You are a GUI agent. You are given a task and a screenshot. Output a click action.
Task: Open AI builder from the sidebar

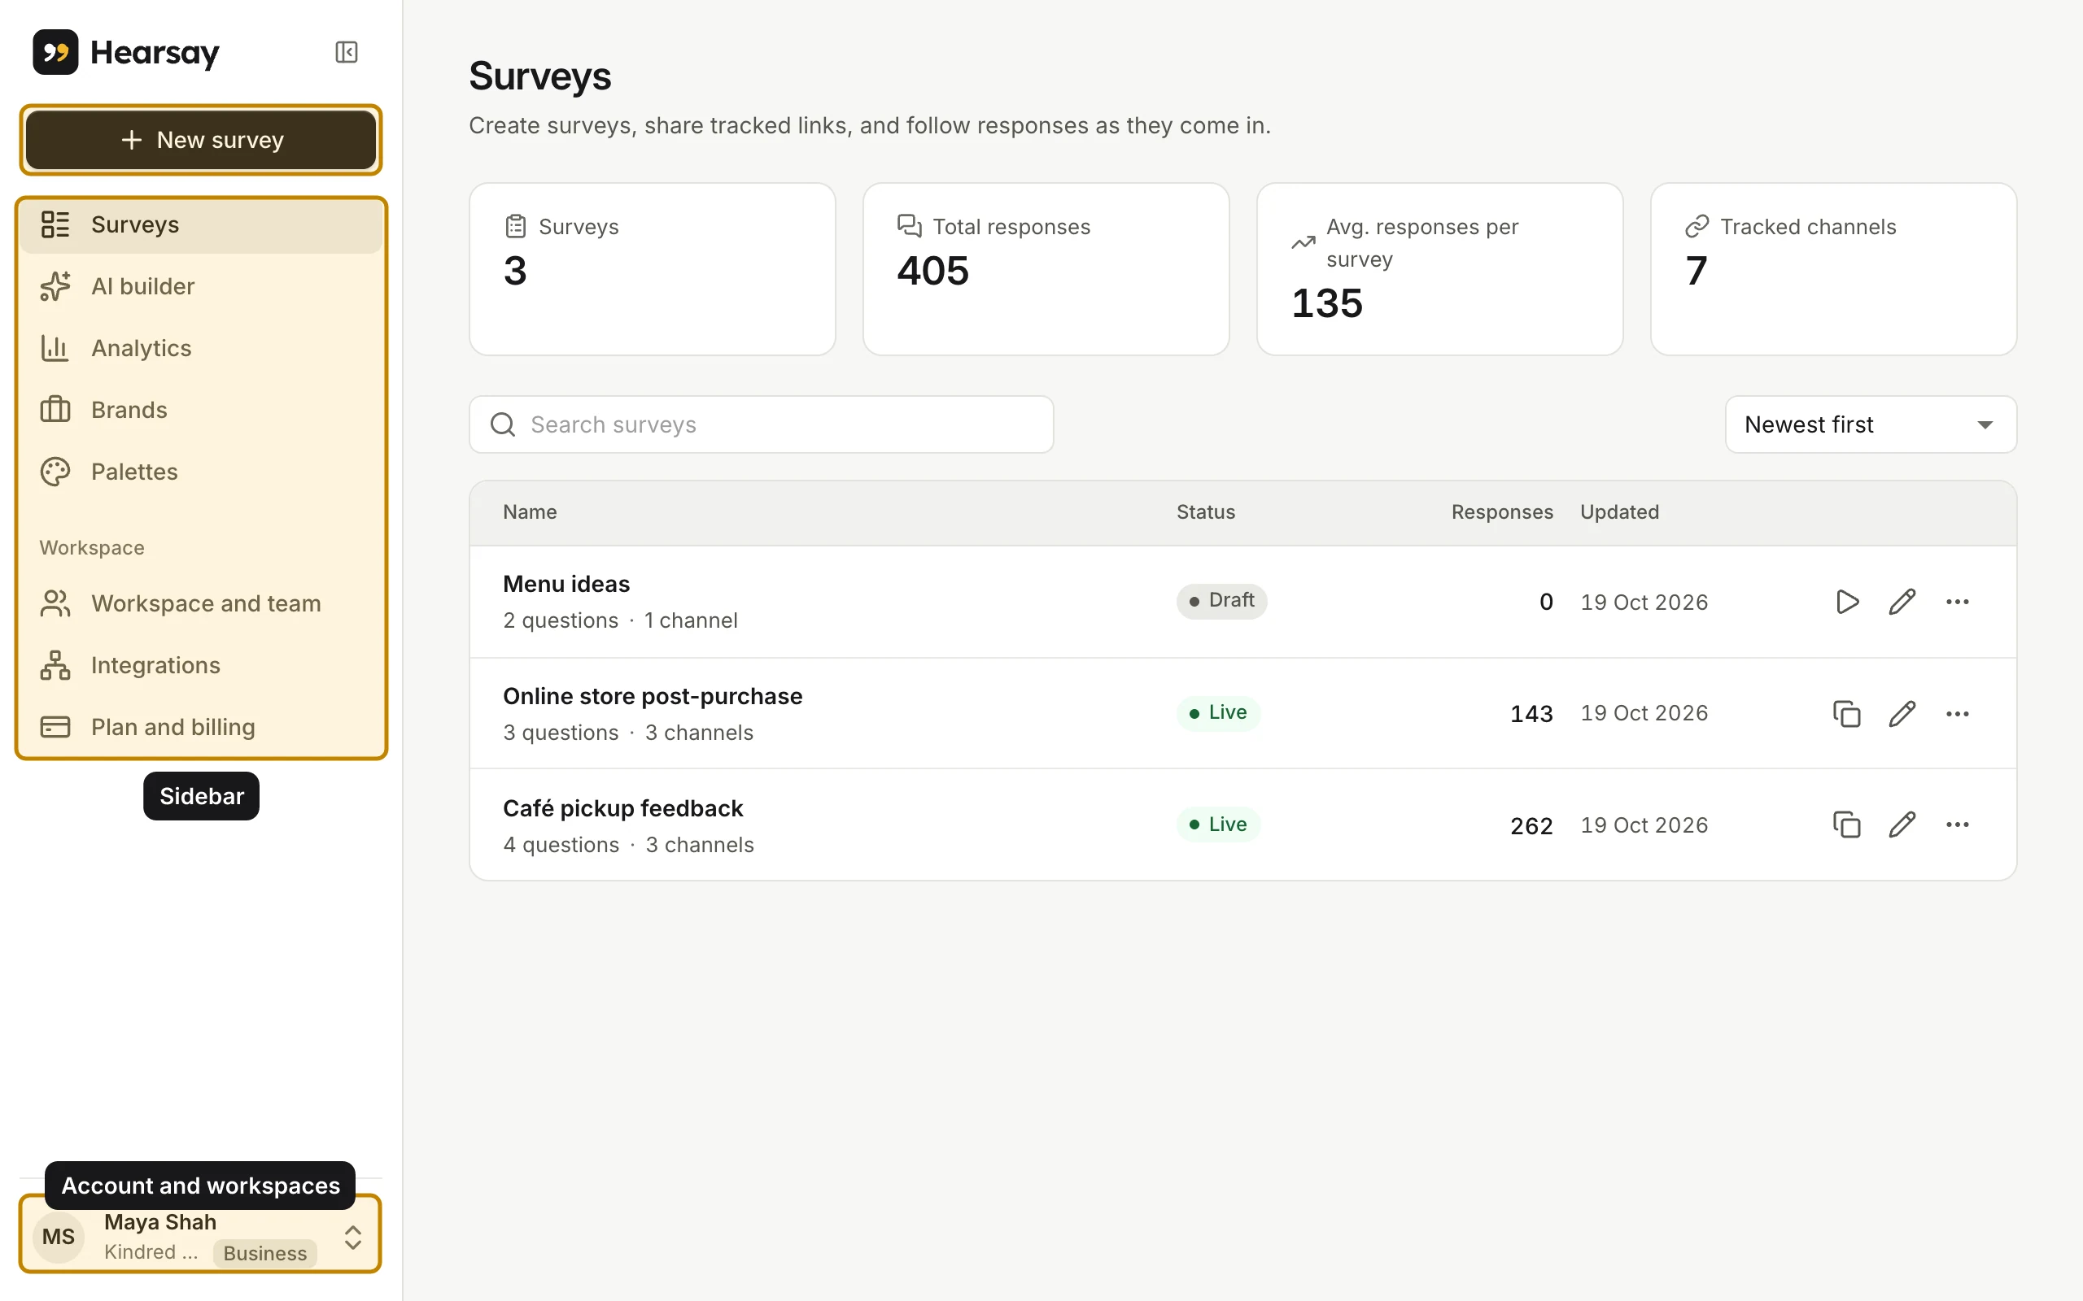click(200, 286)
